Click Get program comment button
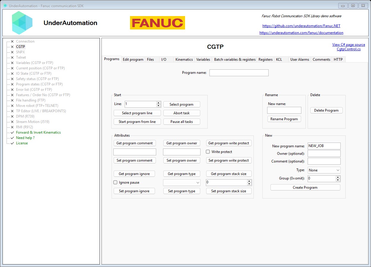Screen dimensions: 371x267 click(134, 143)
